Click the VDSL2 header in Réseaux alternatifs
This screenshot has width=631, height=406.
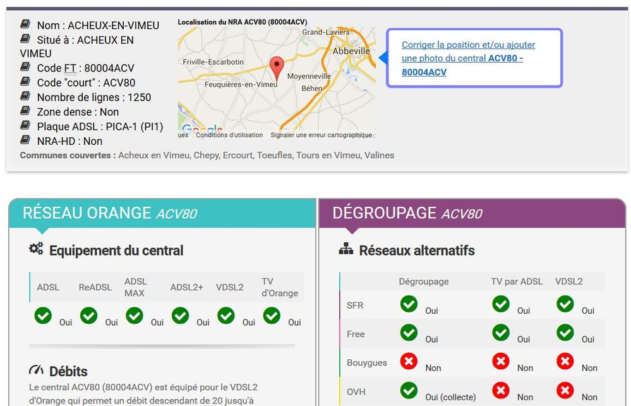click(x=568, y=281)
